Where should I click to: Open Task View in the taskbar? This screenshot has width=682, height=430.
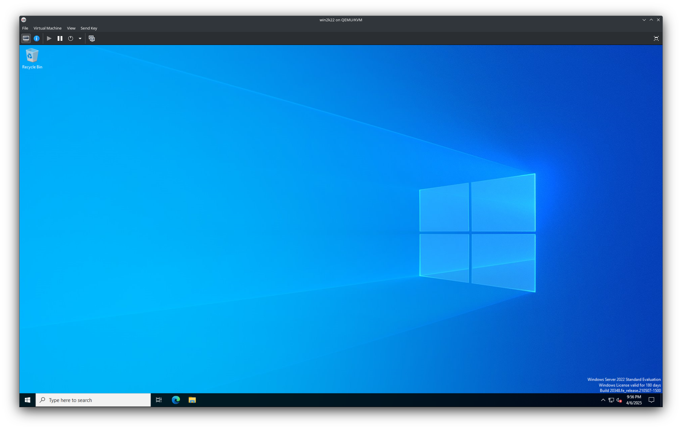(x=159, y=400)
